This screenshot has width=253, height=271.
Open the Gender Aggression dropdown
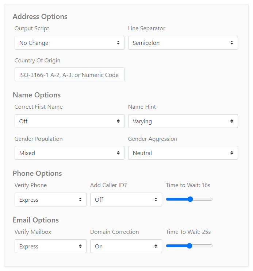tap(183, 153)
